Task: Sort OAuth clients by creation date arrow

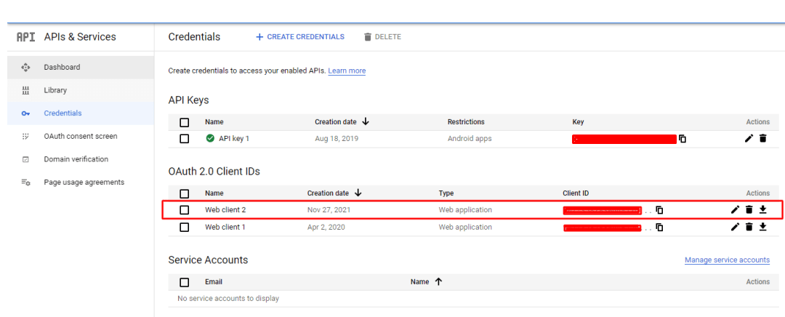Action: click(358, 193)
